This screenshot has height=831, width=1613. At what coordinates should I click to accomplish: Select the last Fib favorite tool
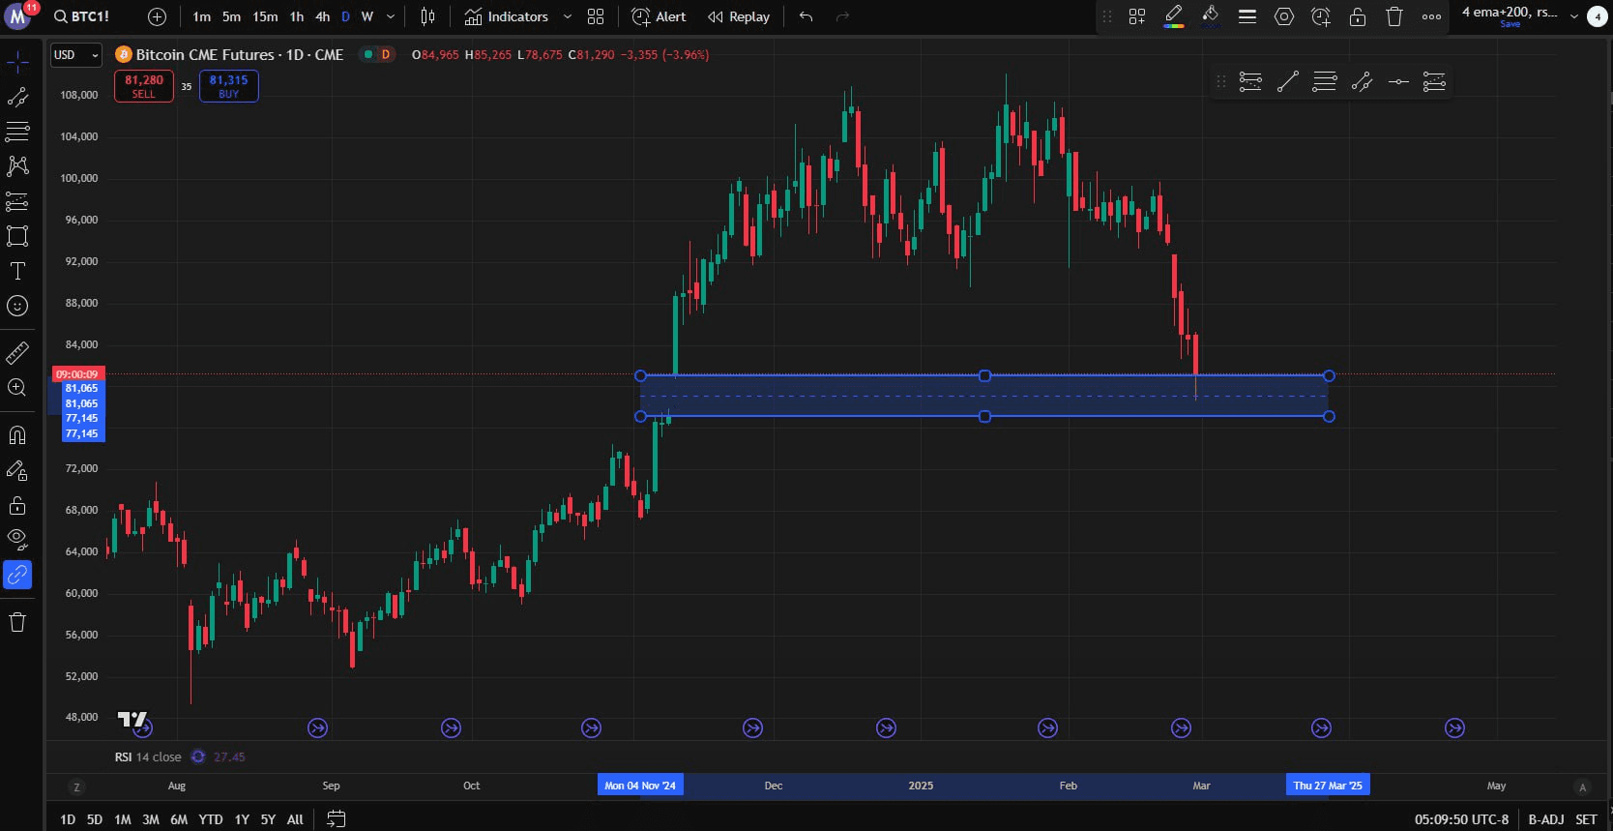click(x=1435, y=82)
